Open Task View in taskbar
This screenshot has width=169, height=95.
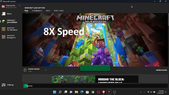click(65, 92)
